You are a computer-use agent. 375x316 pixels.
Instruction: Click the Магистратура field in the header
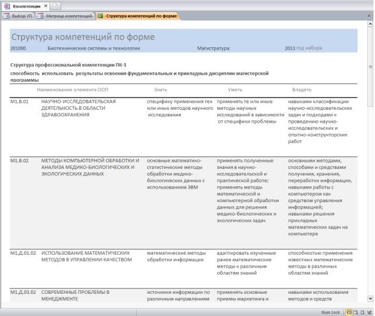pyautogui.click(x=213, y=48)
